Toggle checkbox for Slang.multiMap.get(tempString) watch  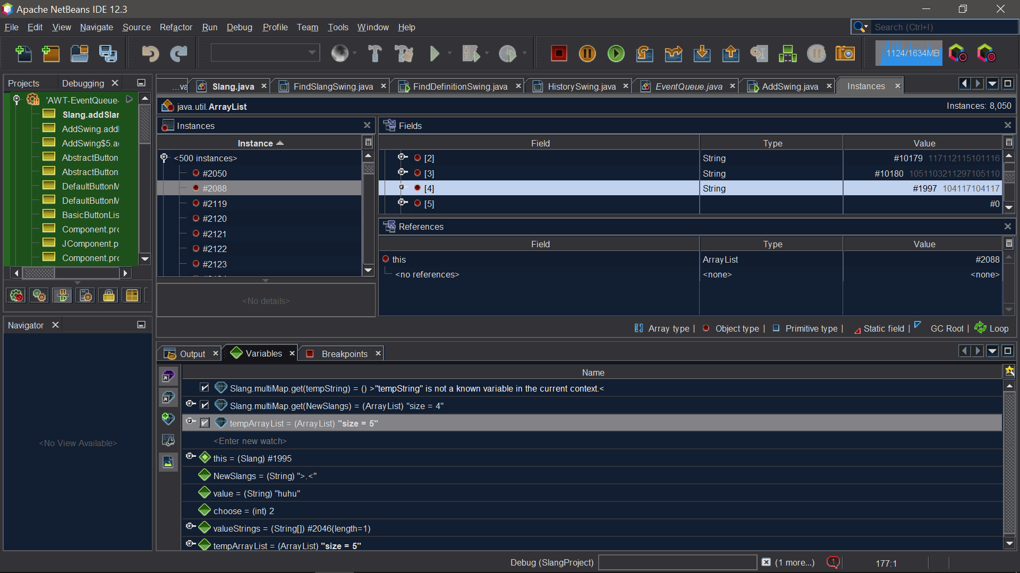pyautogui.click(x=205, y=388)
